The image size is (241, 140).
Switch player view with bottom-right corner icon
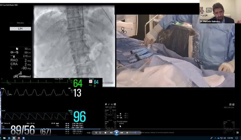click(238, 133)
